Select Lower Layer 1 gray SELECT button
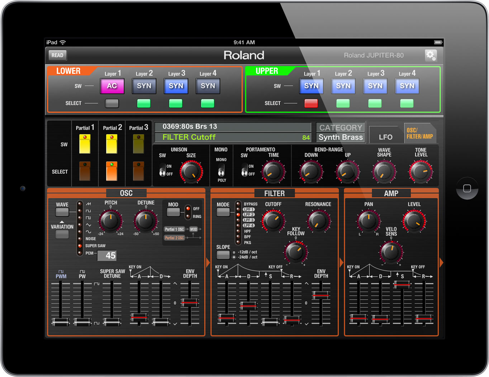The height and width of the screenshot is (377, 489). [112, 103]
